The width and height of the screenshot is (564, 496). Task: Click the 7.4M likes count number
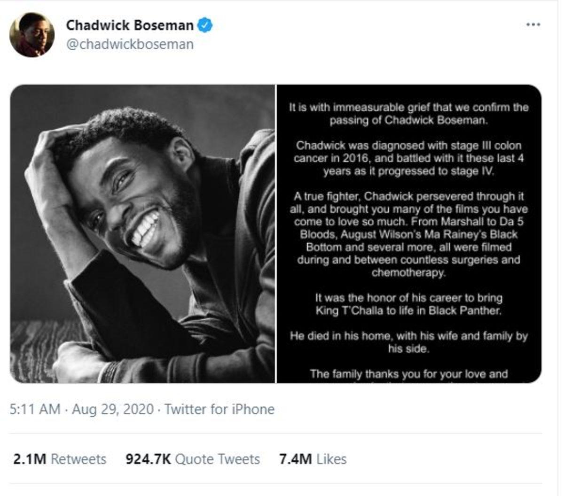(x=295, y=459)
